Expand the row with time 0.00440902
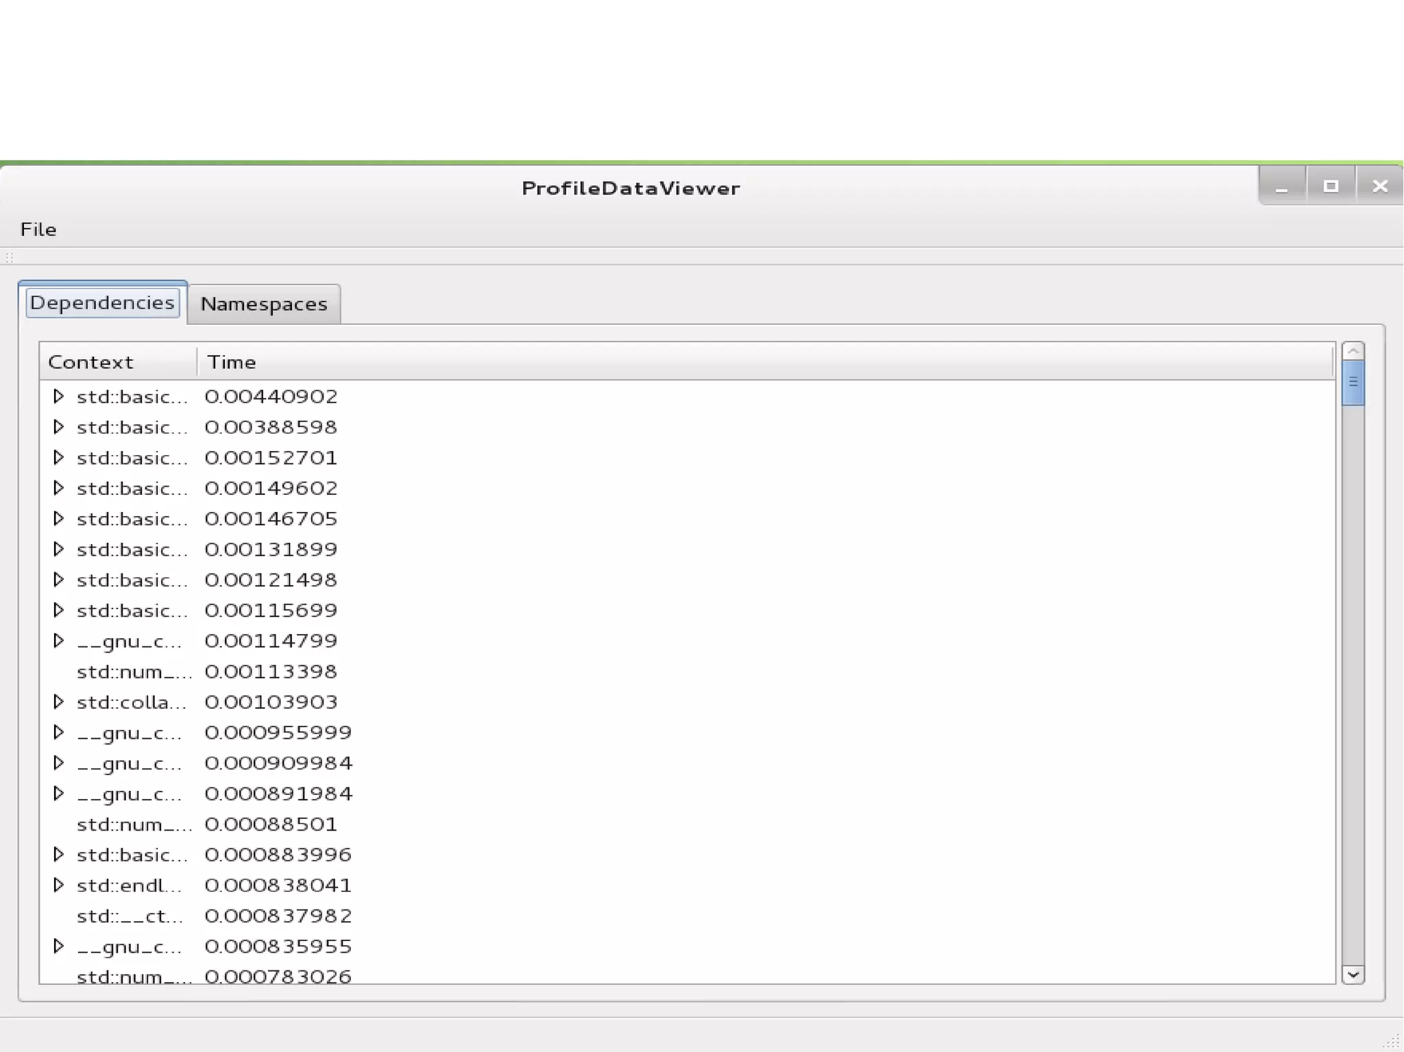Screen dimensions: 1404x1052 point(58,396)
